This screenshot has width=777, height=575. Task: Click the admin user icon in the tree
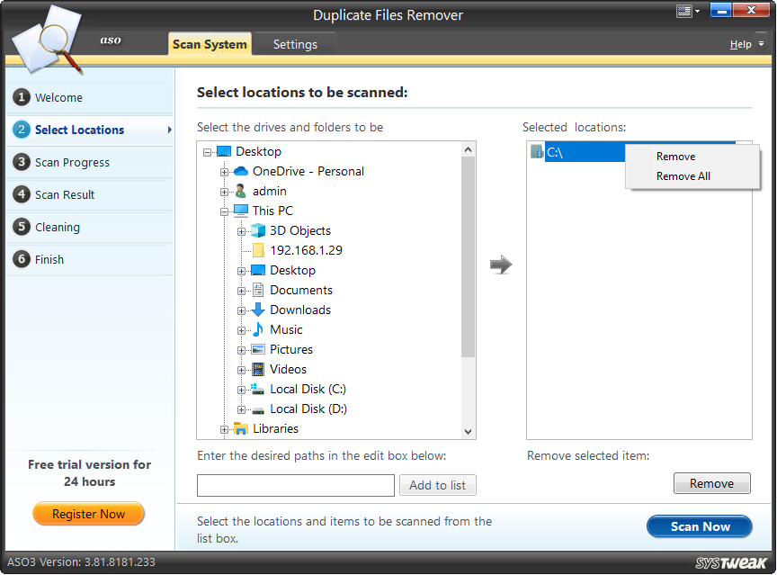[241, 191]
